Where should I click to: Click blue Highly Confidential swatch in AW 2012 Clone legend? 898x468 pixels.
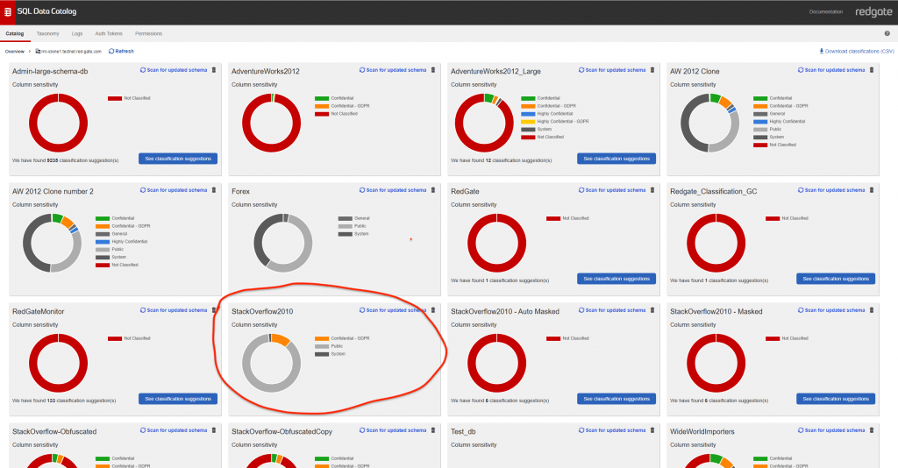coord(760,122)
